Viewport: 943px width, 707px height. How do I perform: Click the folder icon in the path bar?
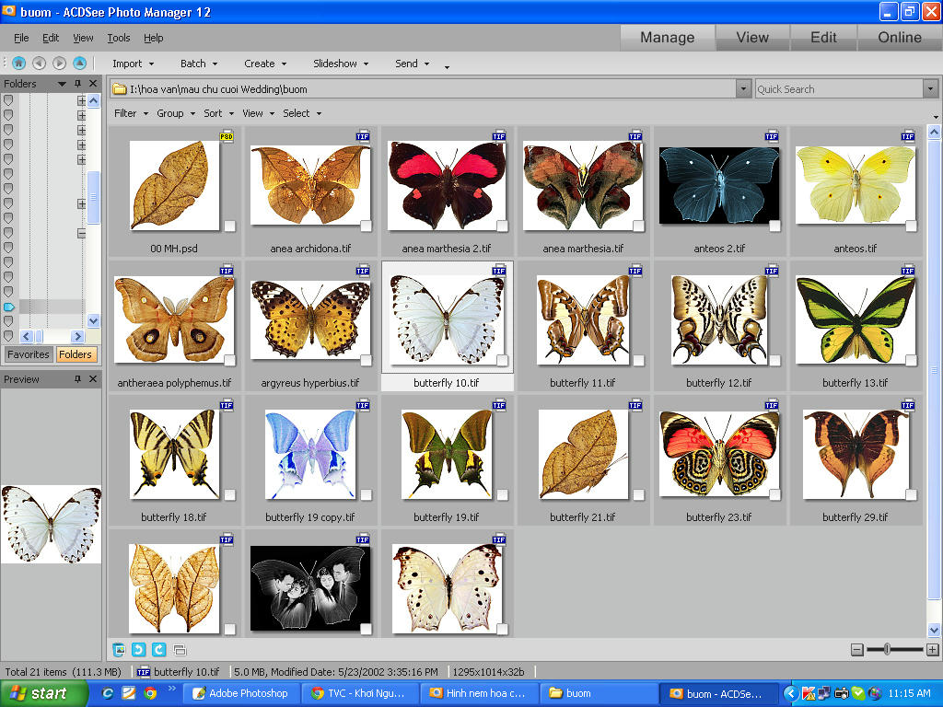(x=120, y=89)
